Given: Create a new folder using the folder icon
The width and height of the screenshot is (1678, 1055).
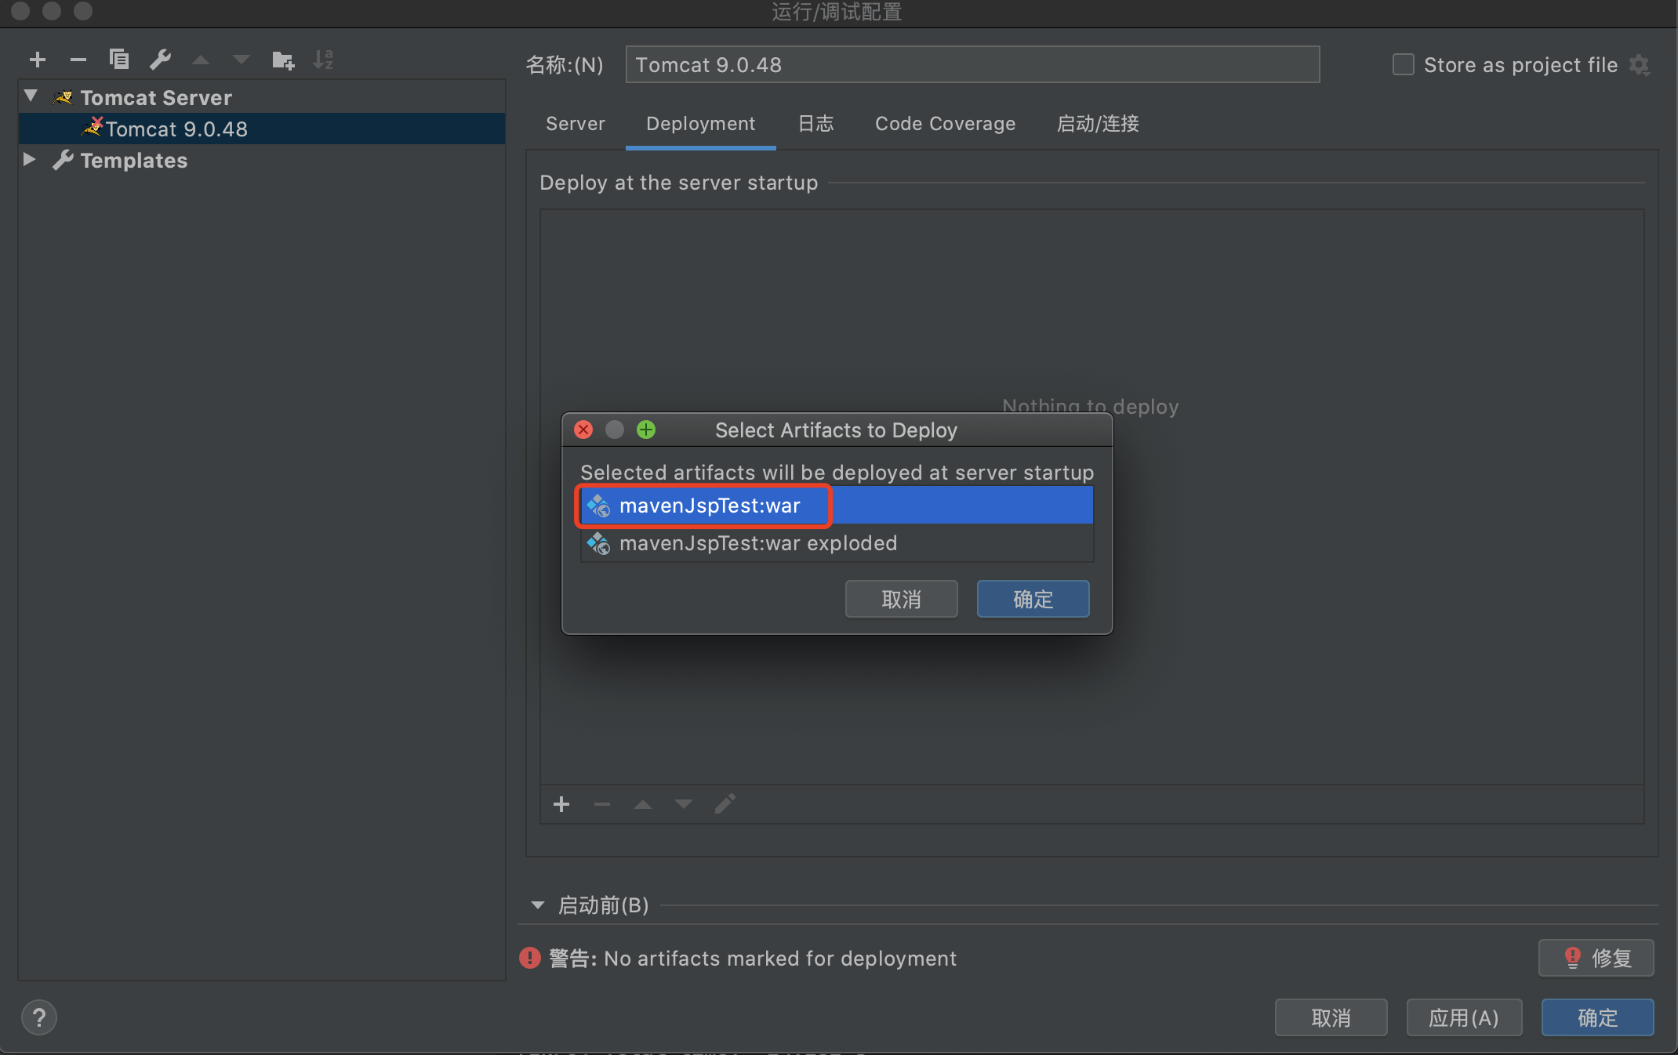Looking at the screenshot, I should pos(283,60).
